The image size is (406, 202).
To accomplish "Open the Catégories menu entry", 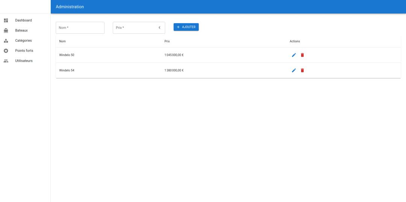I will click(25, 40).
